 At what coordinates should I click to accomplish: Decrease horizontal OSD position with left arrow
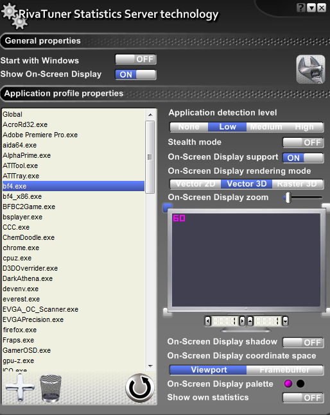click(x=207, y=321)
